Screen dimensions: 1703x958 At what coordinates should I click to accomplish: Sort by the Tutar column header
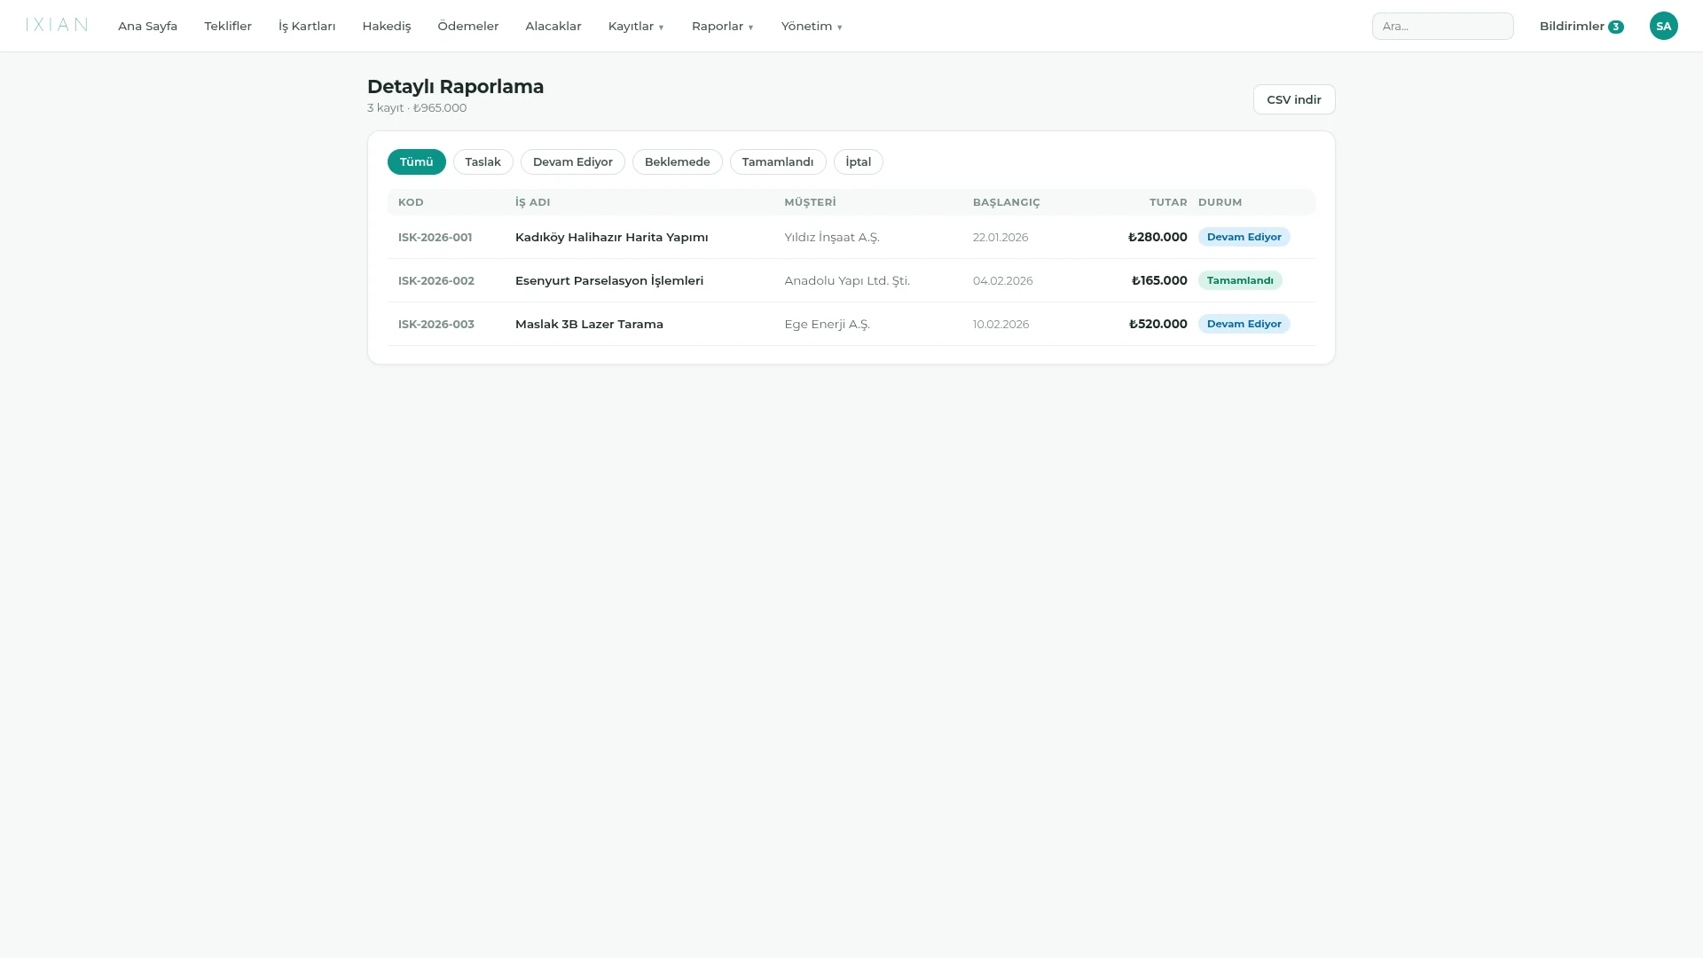[1167, 202]
